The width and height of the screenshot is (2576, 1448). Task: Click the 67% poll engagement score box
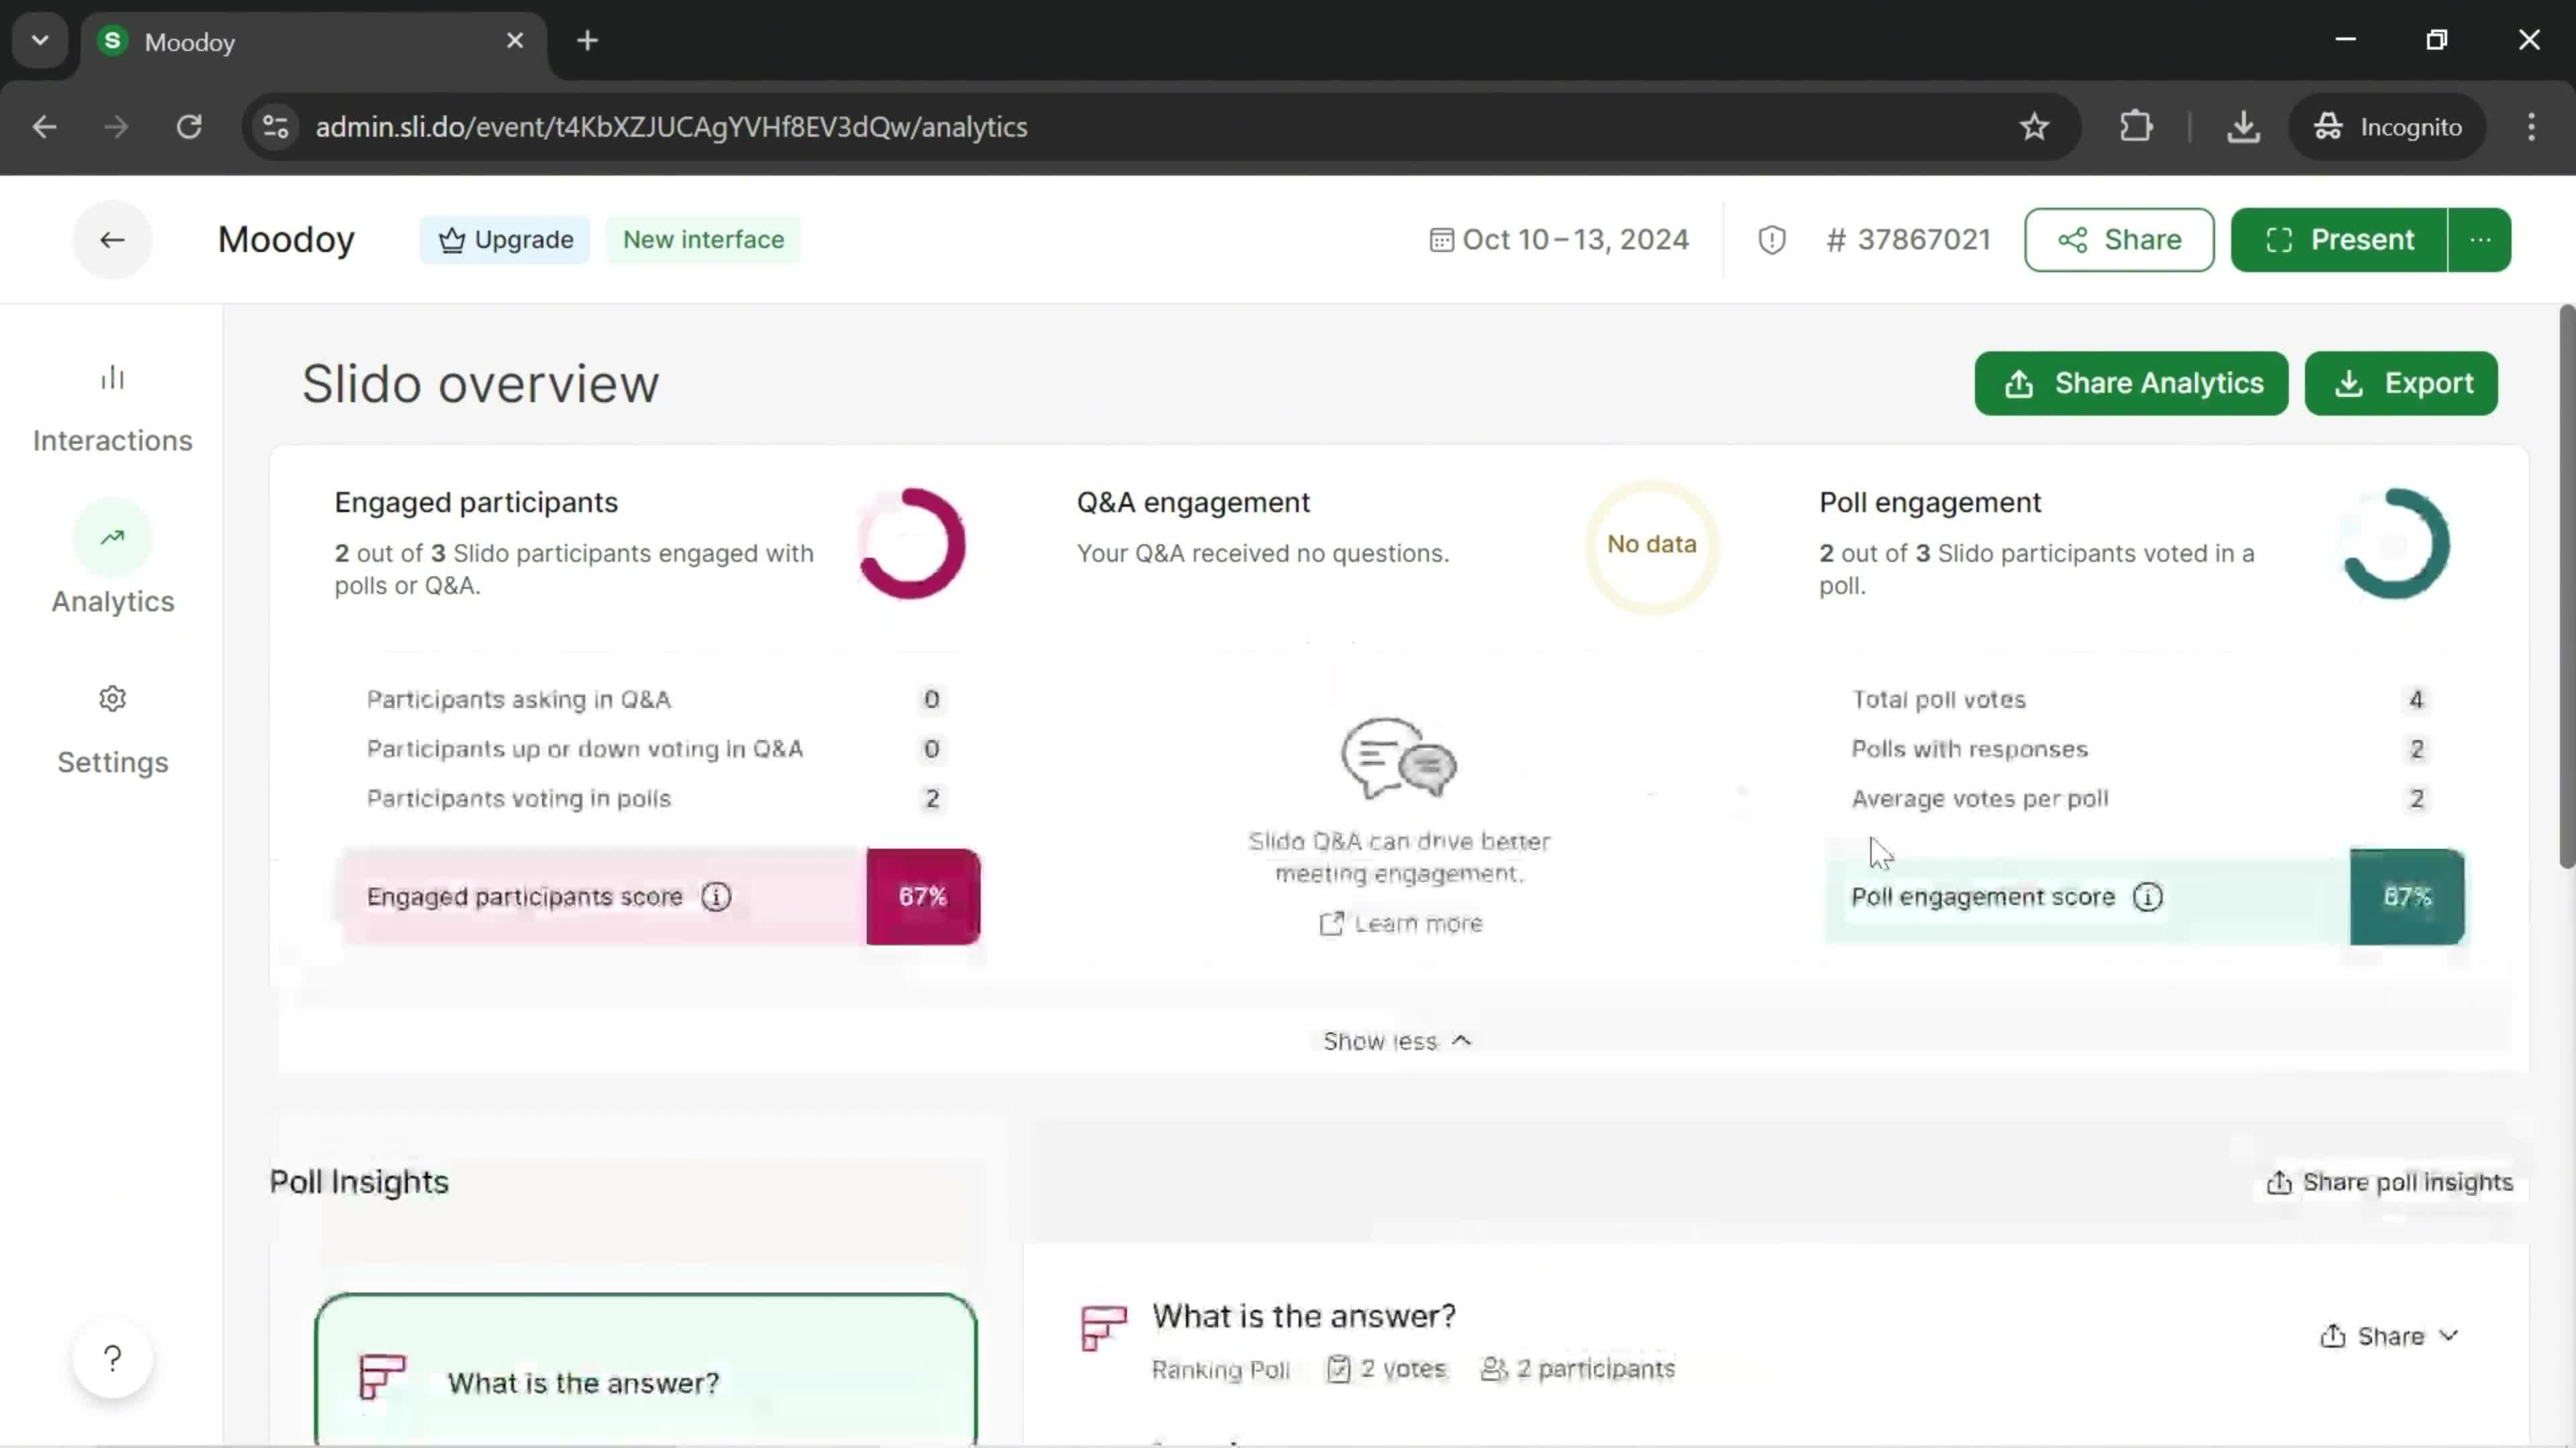pos(2407,896)
